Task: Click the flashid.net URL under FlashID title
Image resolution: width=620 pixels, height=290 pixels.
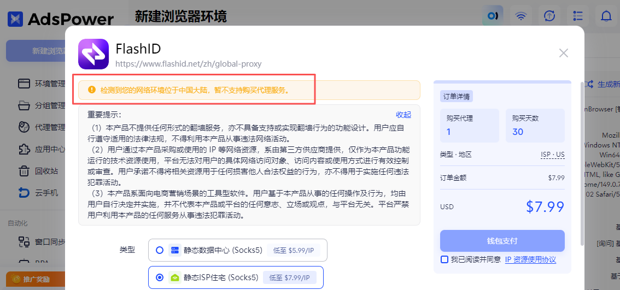Action: (189, 63)
